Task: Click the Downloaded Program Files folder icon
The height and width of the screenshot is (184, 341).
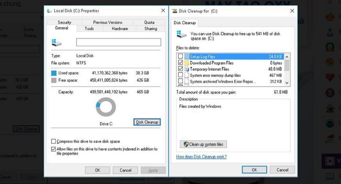Action: point(187,63)
